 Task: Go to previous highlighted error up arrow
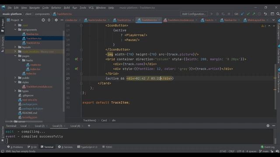click(x=269, y=26)
